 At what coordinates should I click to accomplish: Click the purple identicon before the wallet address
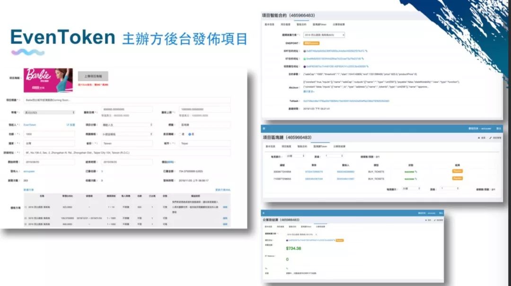[x=305, y=67]
